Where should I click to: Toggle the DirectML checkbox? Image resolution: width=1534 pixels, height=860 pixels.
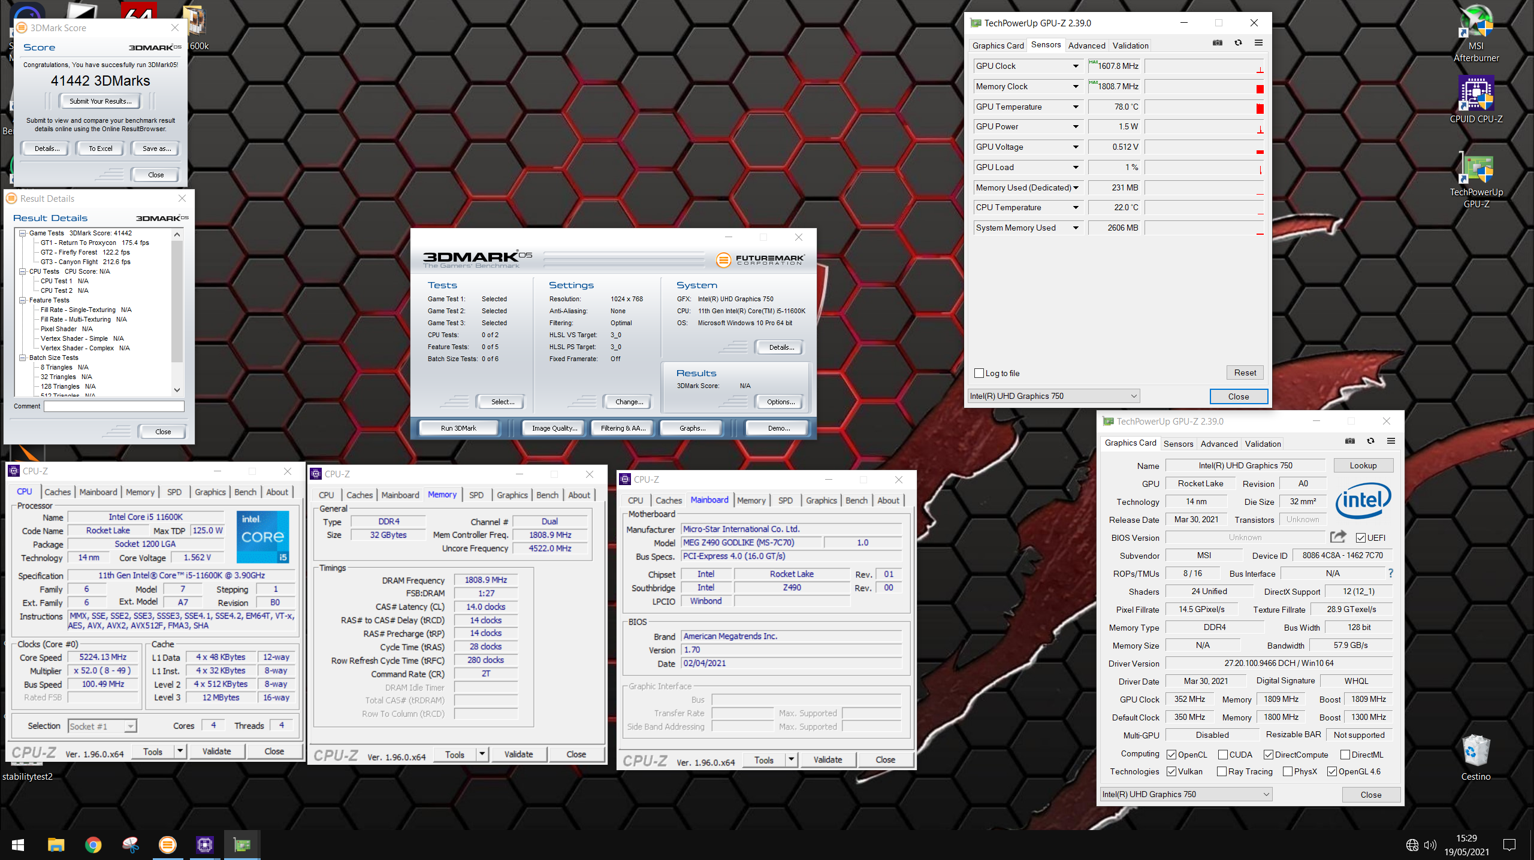(x=1345, y=755)
